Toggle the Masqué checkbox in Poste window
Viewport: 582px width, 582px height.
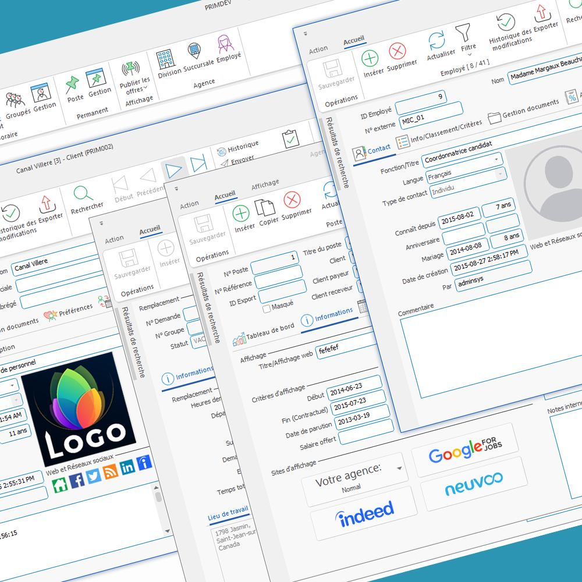pyautogui.click(x=266, y=309)
